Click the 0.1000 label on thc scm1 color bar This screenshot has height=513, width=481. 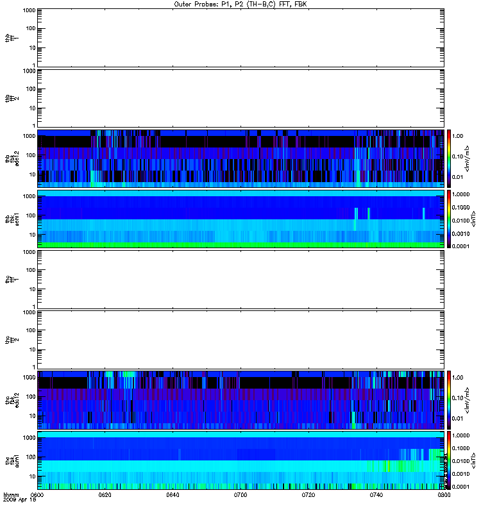click(460, 448)
